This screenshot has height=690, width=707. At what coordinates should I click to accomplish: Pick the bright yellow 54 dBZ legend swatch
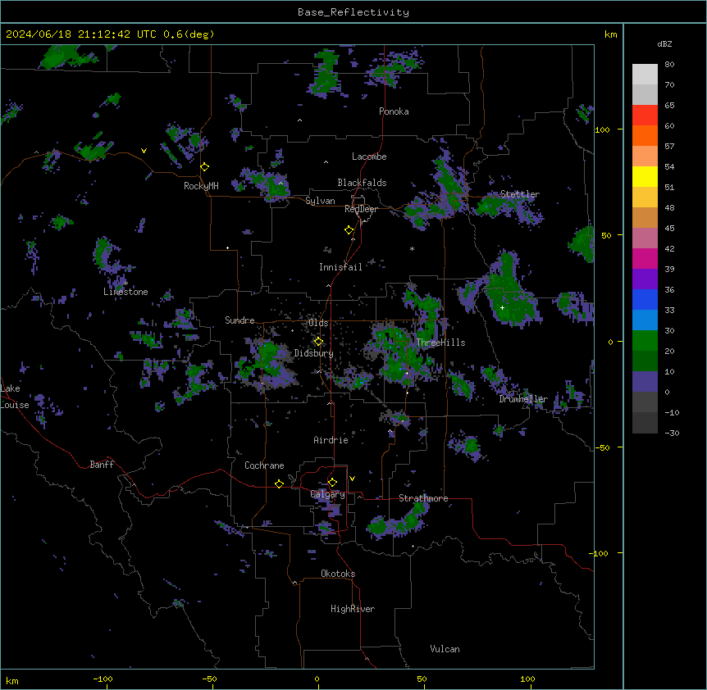(x=645, y=176)
